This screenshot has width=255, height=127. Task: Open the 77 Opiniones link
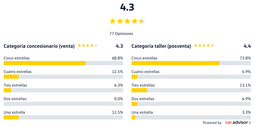point(121,34)
